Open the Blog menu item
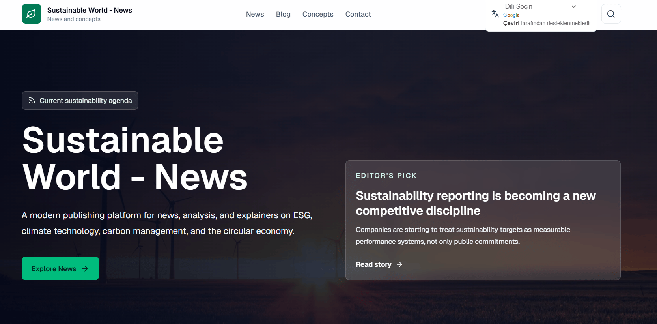 coord(283,14)
